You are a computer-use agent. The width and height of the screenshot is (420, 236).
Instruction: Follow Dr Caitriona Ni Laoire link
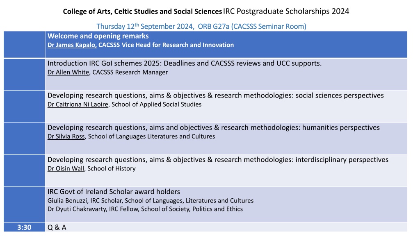(78, 104)
